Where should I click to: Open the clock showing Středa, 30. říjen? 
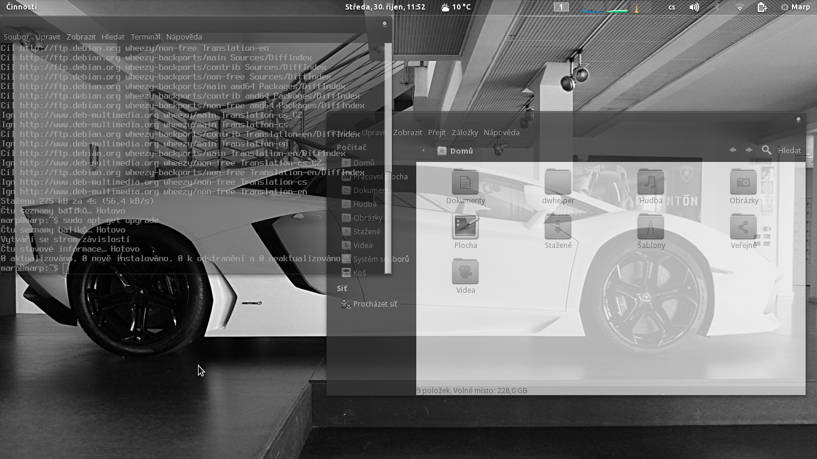click(x=385, y=7)
